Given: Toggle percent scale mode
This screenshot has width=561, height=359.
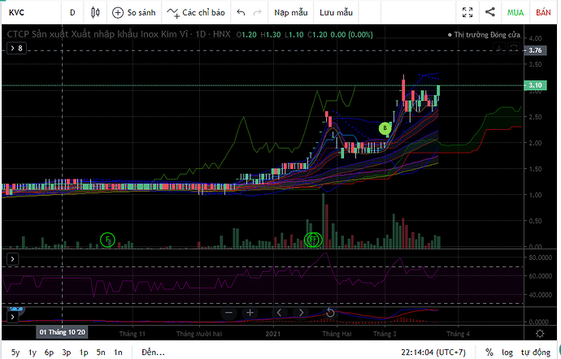Looking at the screenshot, I should click(489, 353).
